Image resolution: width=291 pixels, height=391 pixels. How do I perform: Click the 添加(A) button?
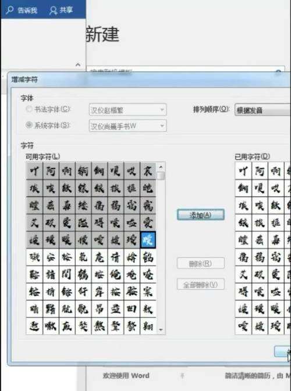tap(201, 215)
